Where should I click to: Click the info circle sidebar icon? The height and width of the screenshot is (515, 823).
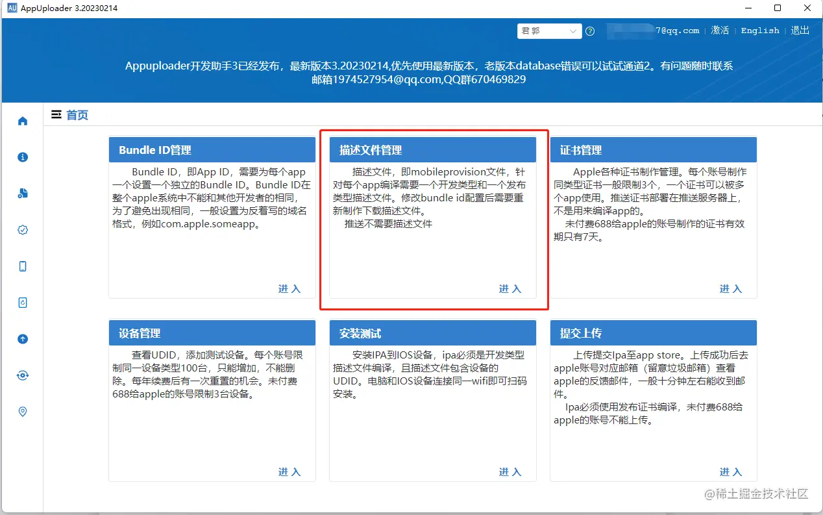[x=23, y=157]
